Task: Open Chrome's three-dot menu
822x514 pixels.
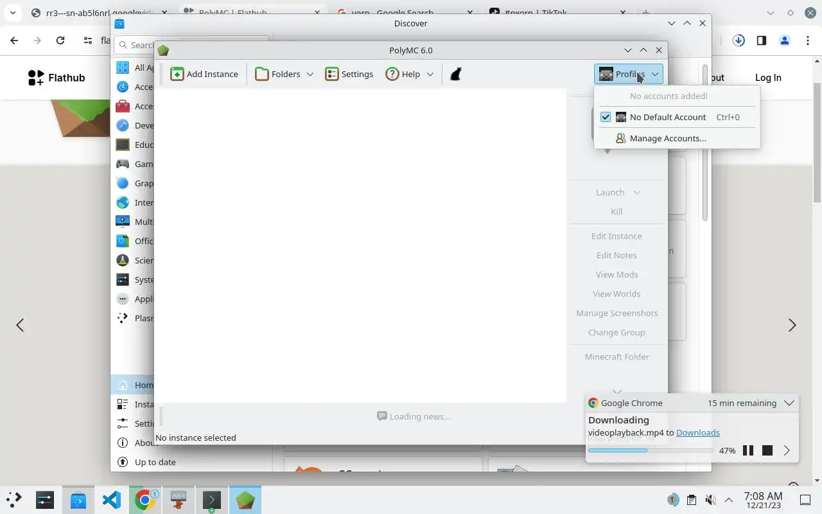Action: click(807, 40)
